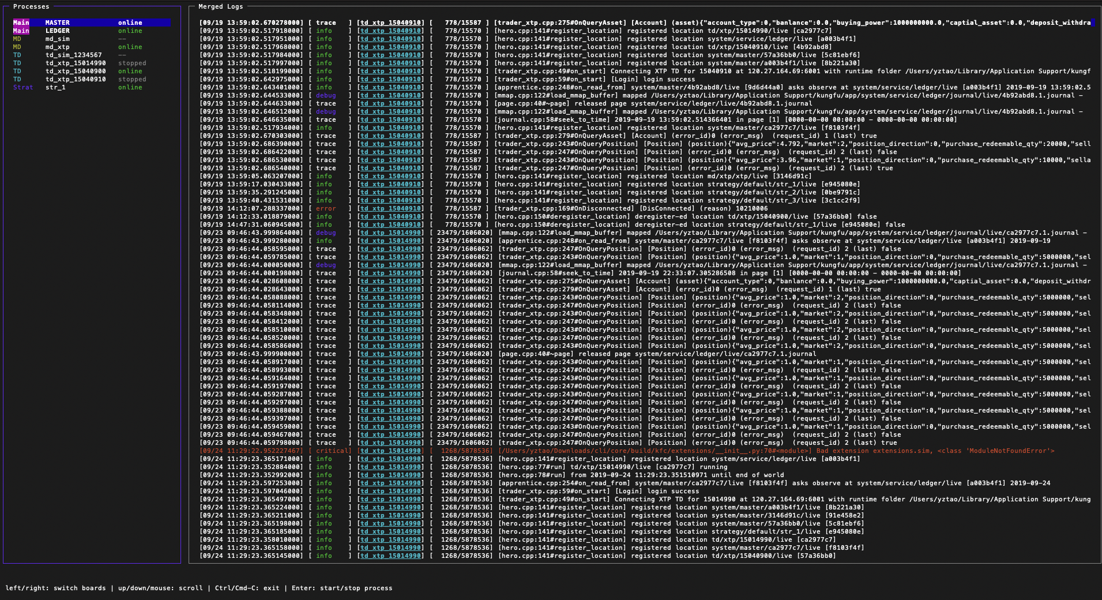The image size is (1102, 600).
Task: Click the 'up/down/mouse: scroll' footer hint
Action: (x=160, y=588)
